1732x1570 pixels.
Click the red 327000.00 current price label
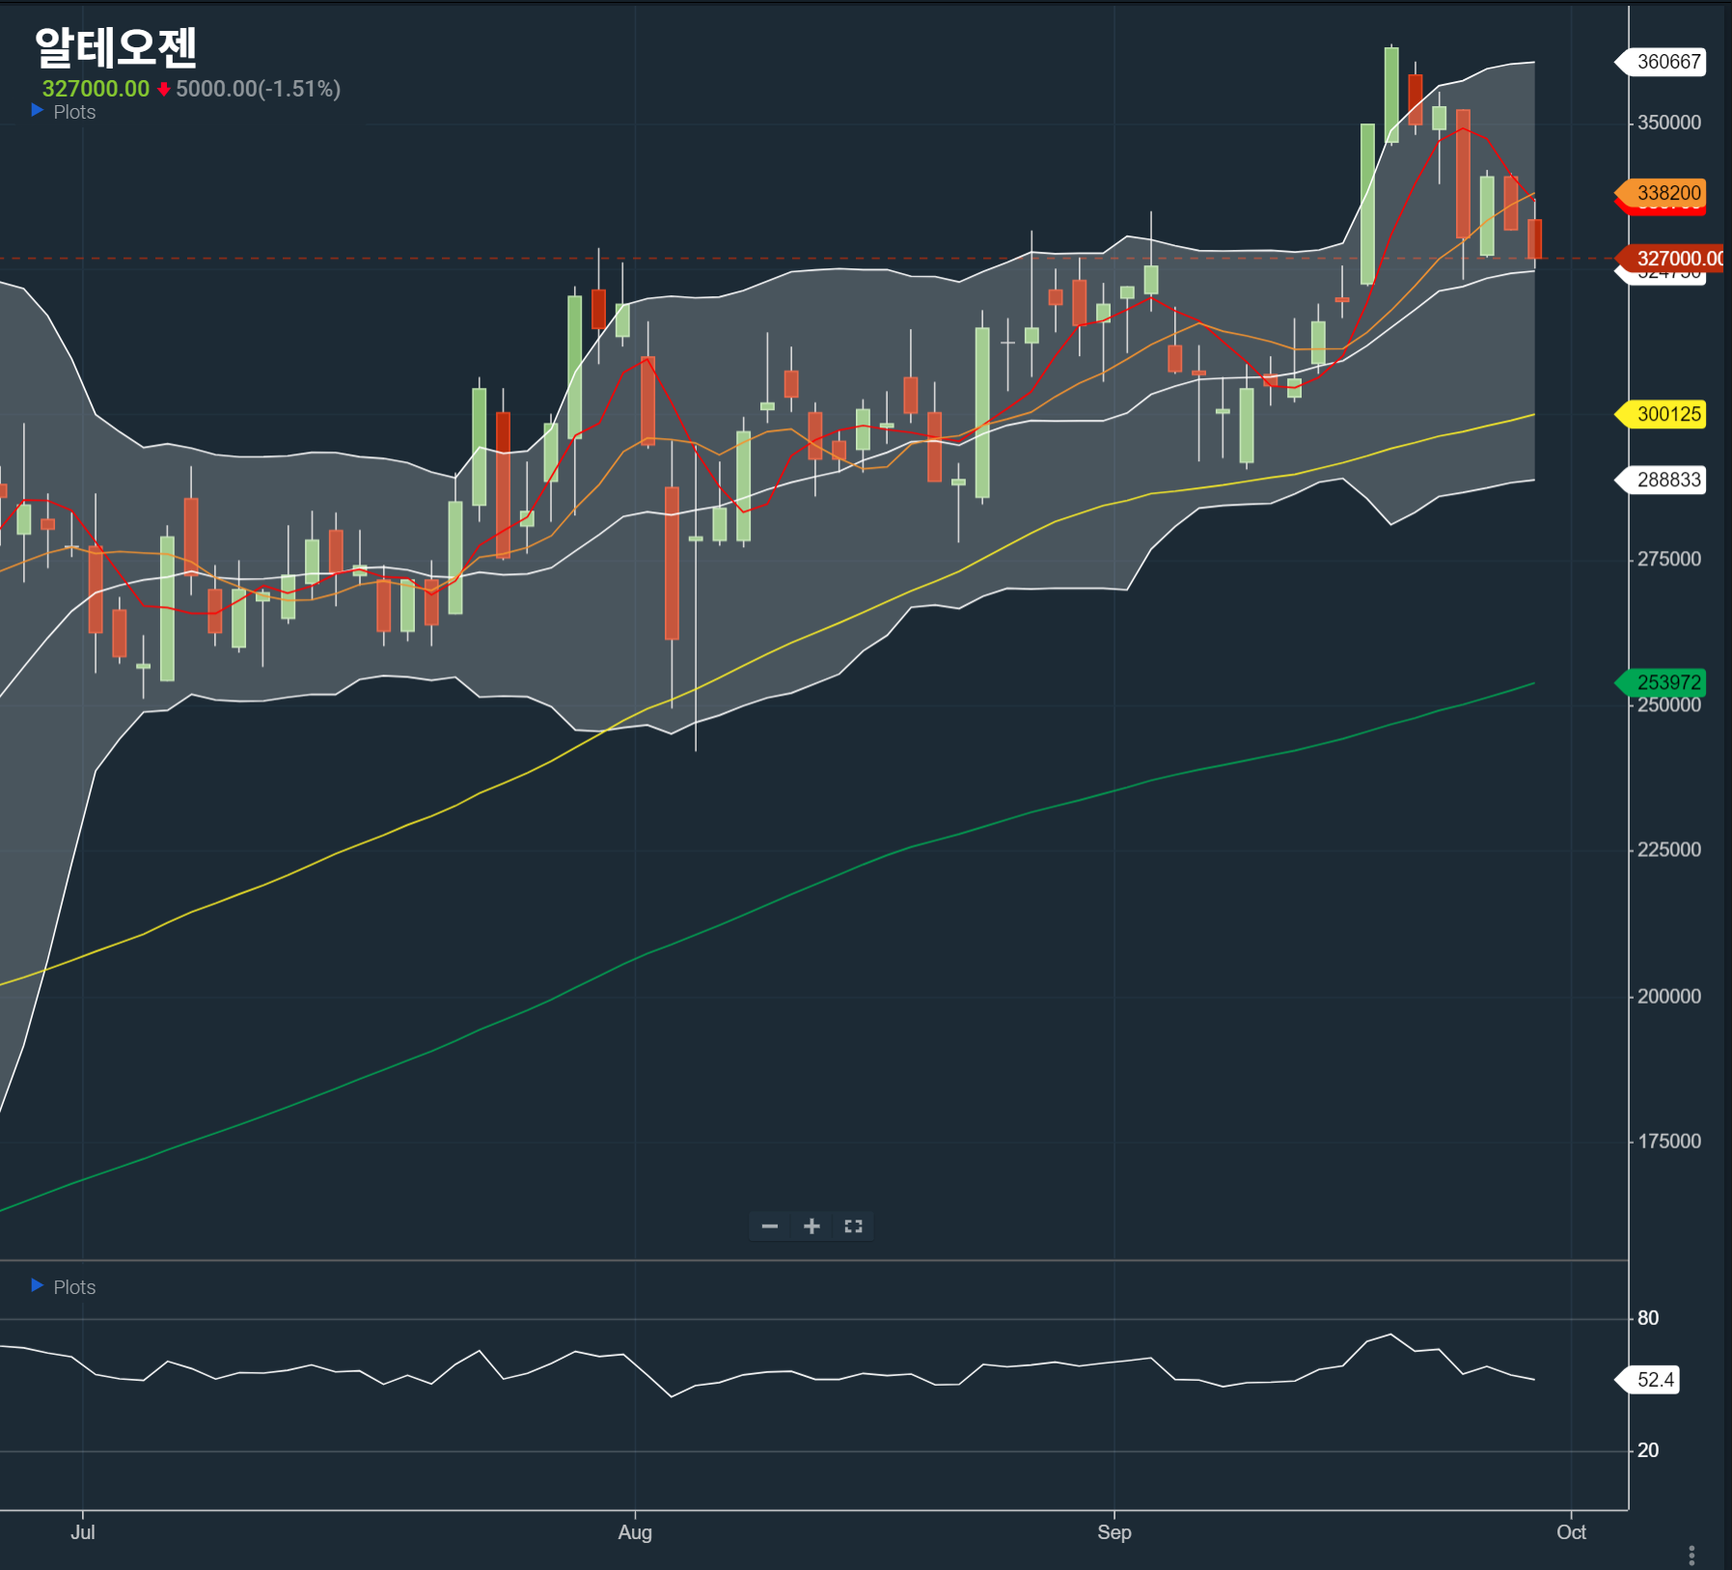[x=1677, y=259]
